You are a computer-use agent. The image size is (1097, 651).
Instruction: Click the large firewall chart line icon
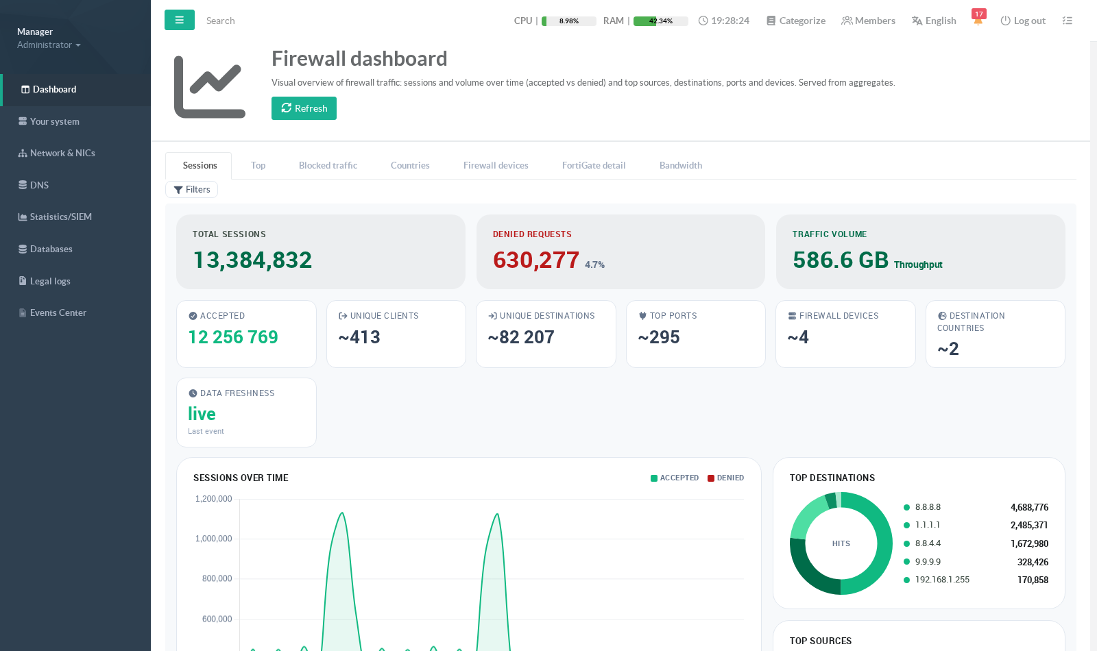coord(210,87)
